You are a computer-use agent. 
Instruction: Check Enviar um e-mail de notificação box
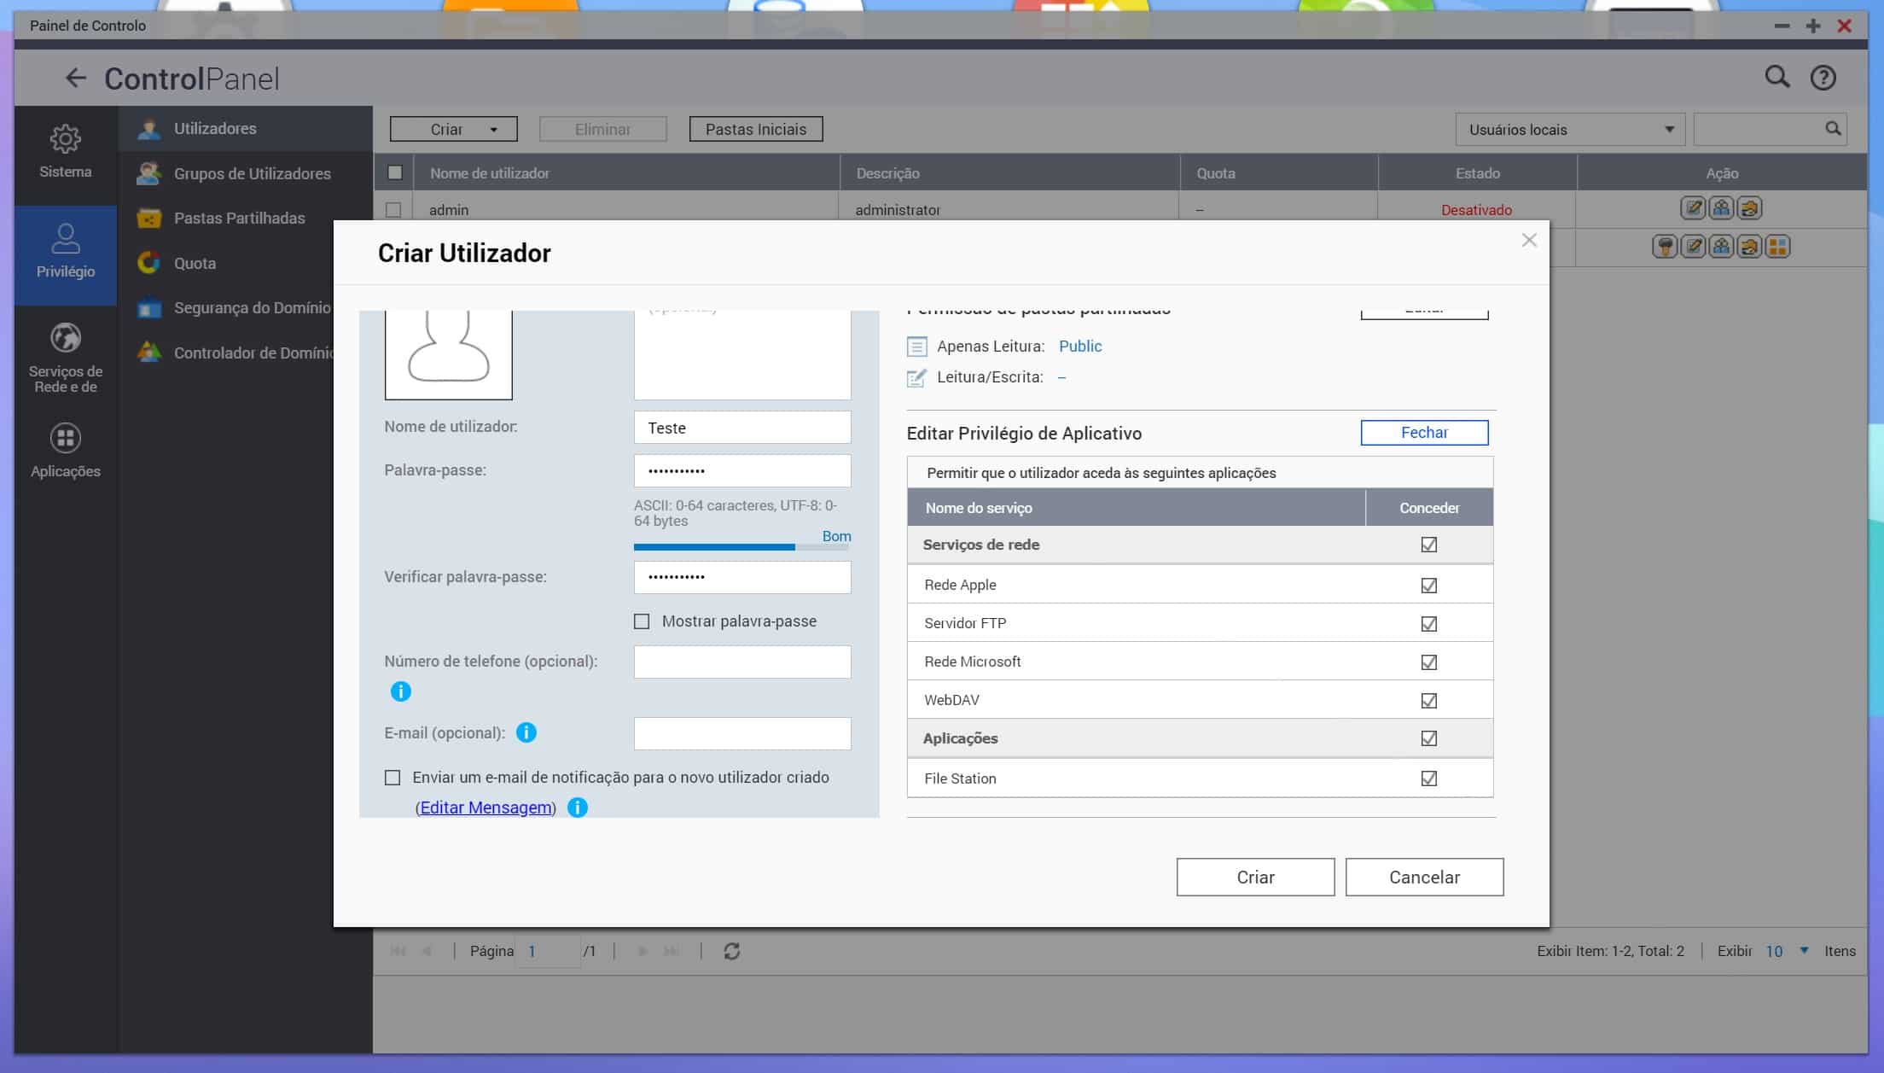tap(392, 778)
